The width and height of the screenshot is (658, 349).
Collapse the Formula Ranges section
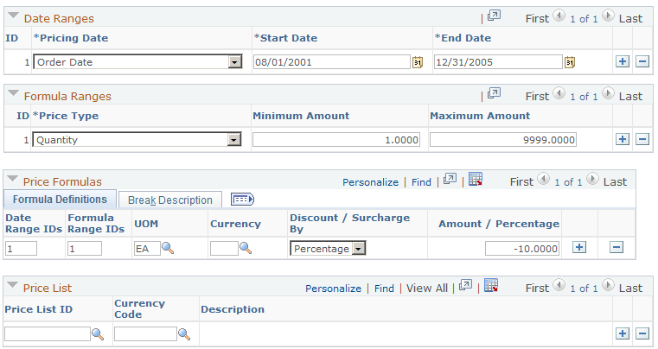(x=14, y=93)
